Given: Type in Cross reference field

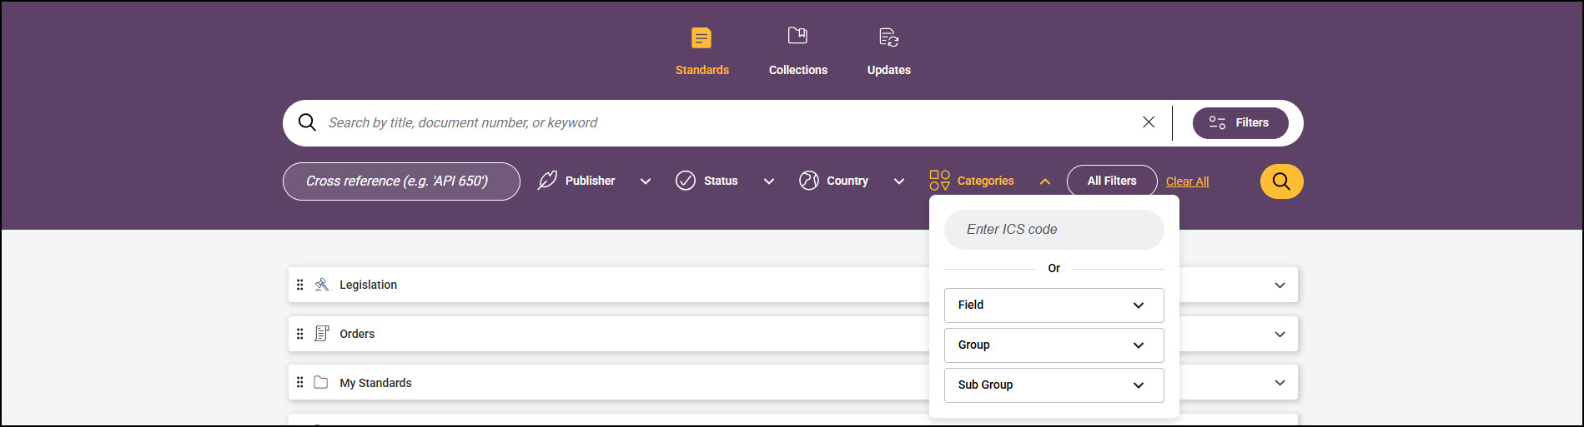Looking at the screenshot, I should click(401, 181).
